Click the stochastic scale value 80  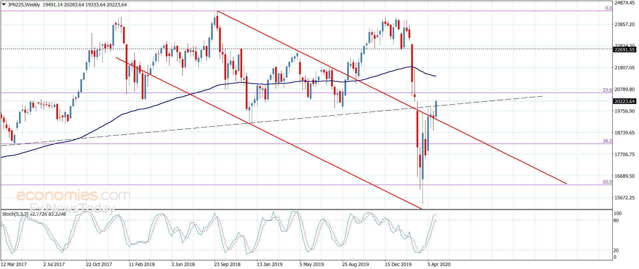[x=616, y=220]
